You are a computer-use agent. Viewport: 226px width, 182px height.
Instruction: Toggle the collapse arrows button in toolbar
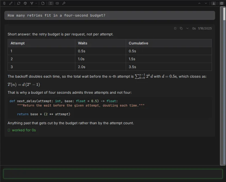51,3
